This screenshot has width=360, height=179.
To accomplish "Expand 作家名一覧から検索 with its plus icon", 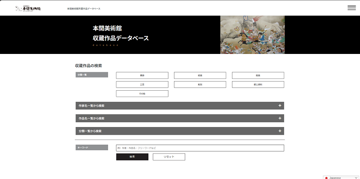I will point(280,105).
